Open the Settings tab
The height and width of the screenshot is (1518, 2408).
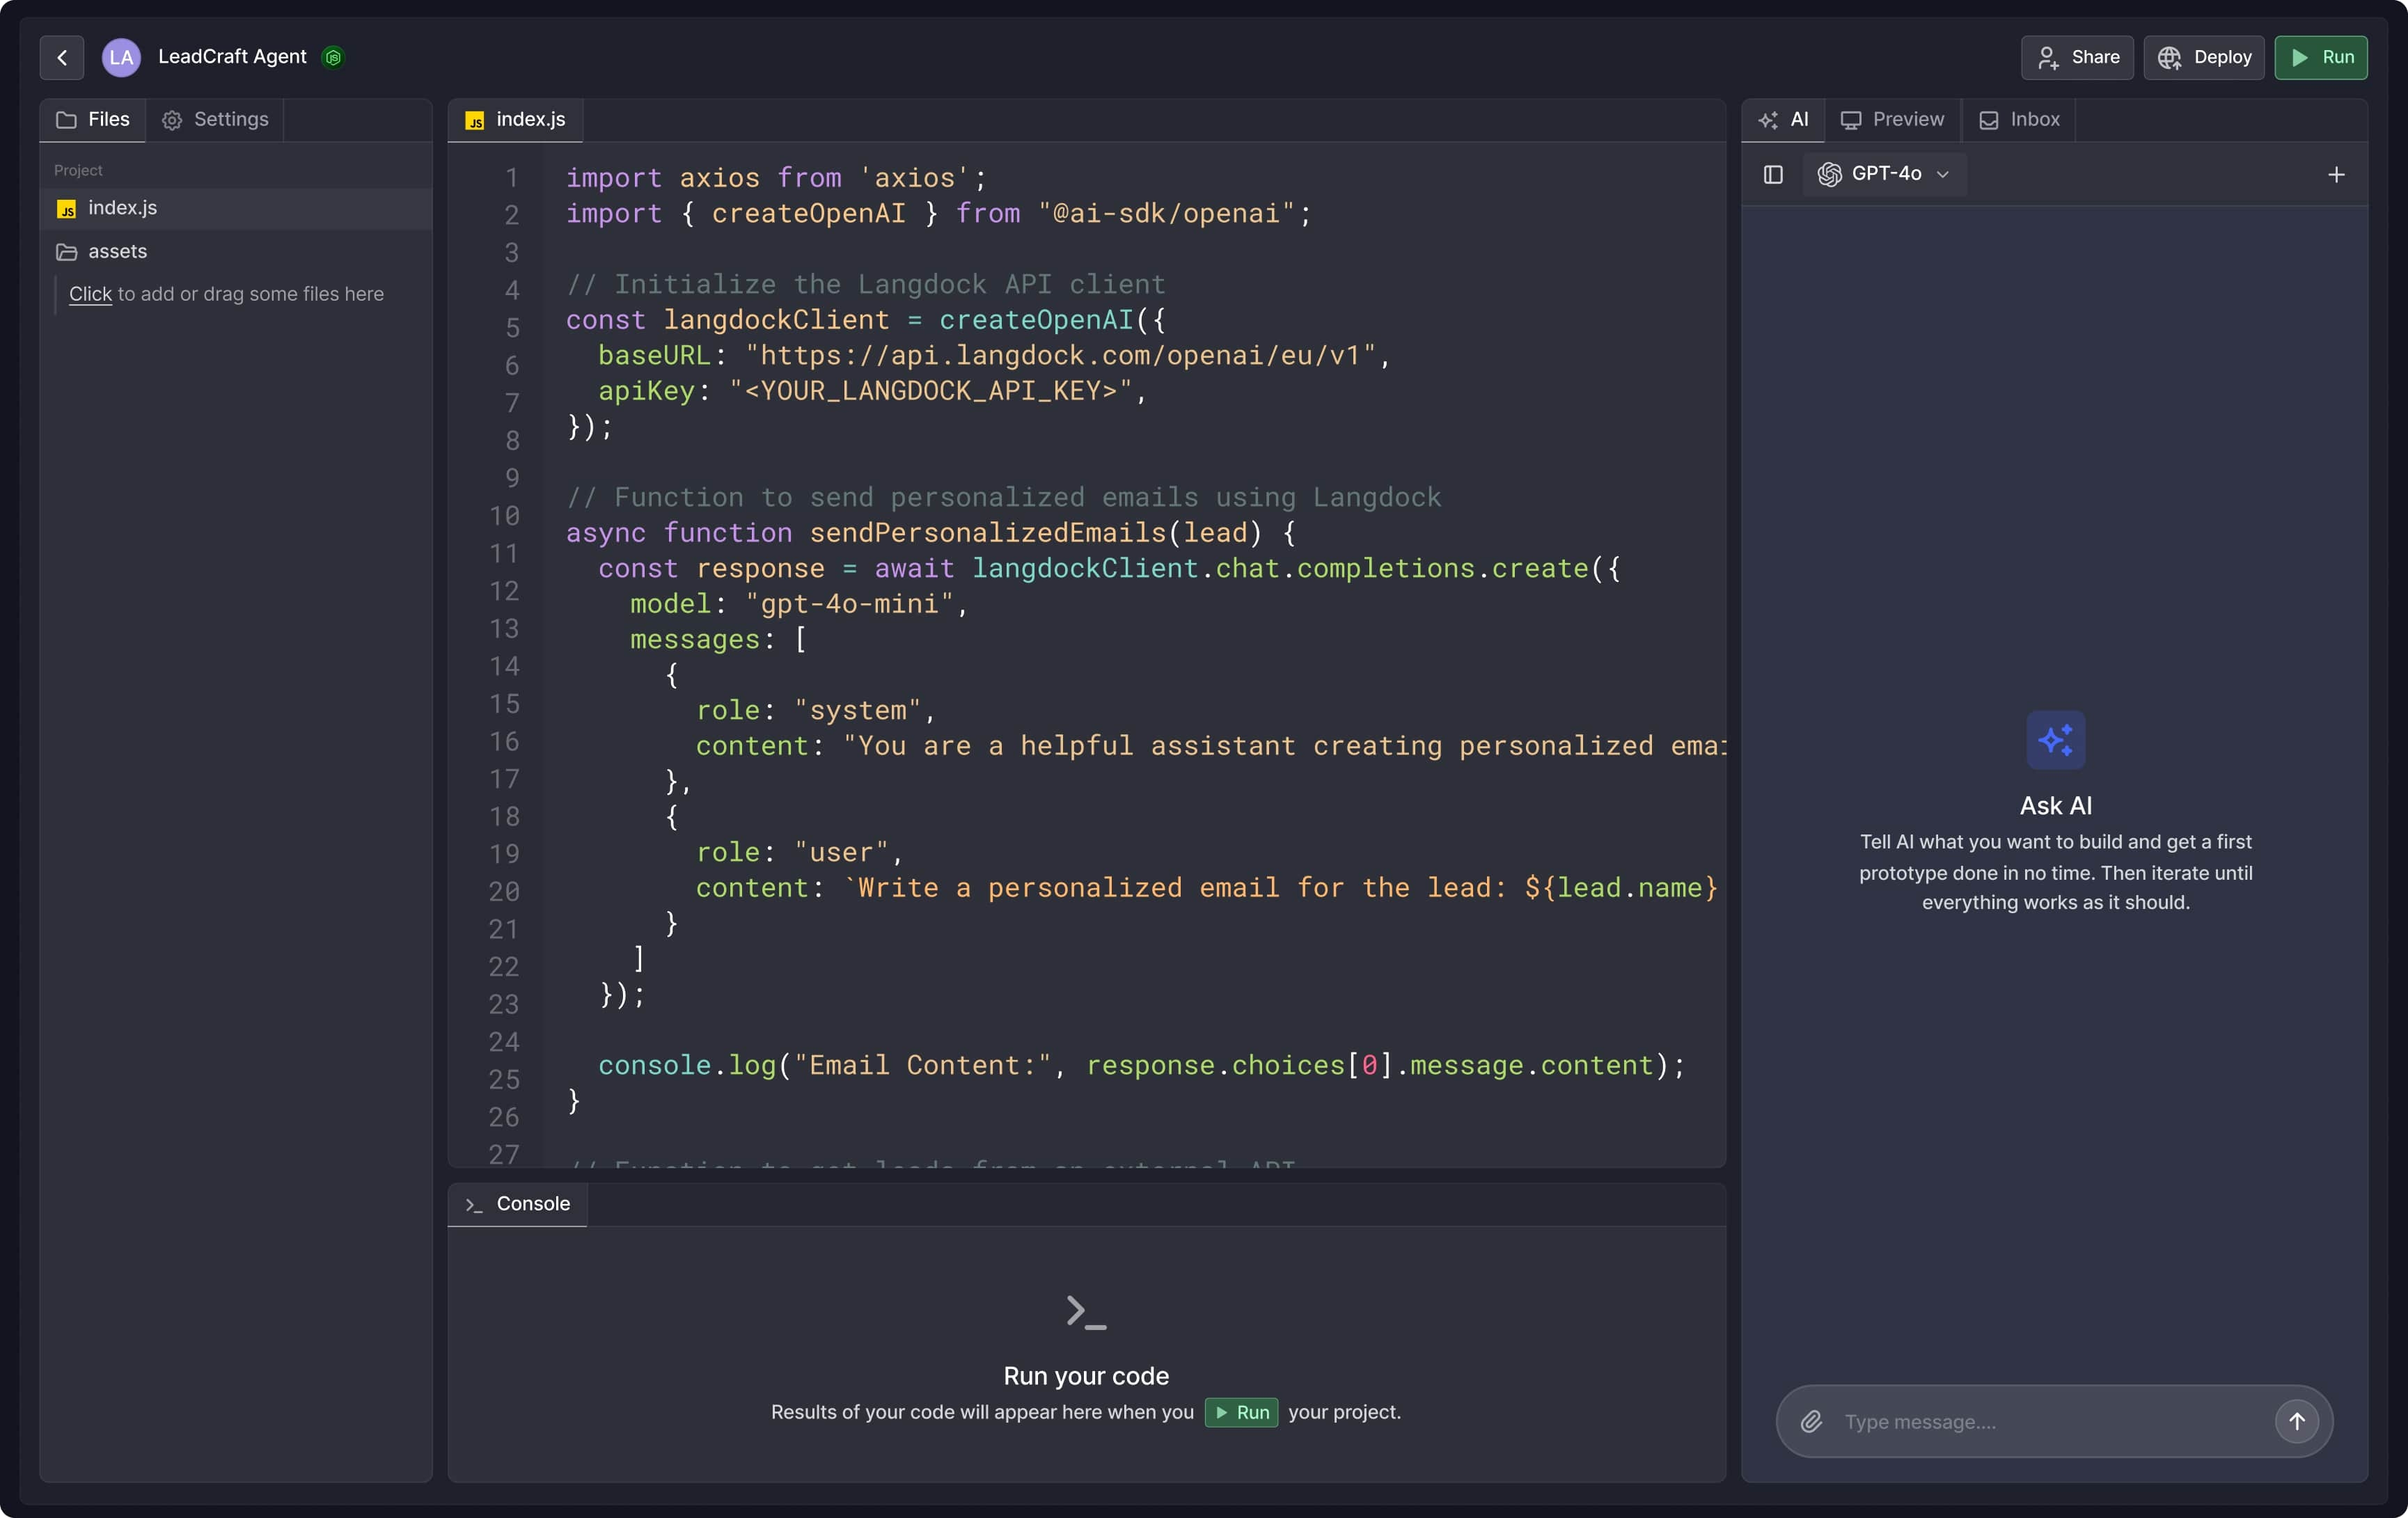click(x=215, y=120)
